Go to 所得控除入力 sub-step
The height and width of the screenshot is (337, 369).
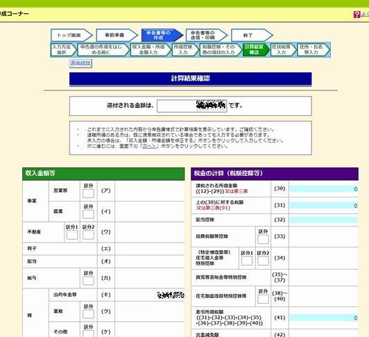click(185, 49)
